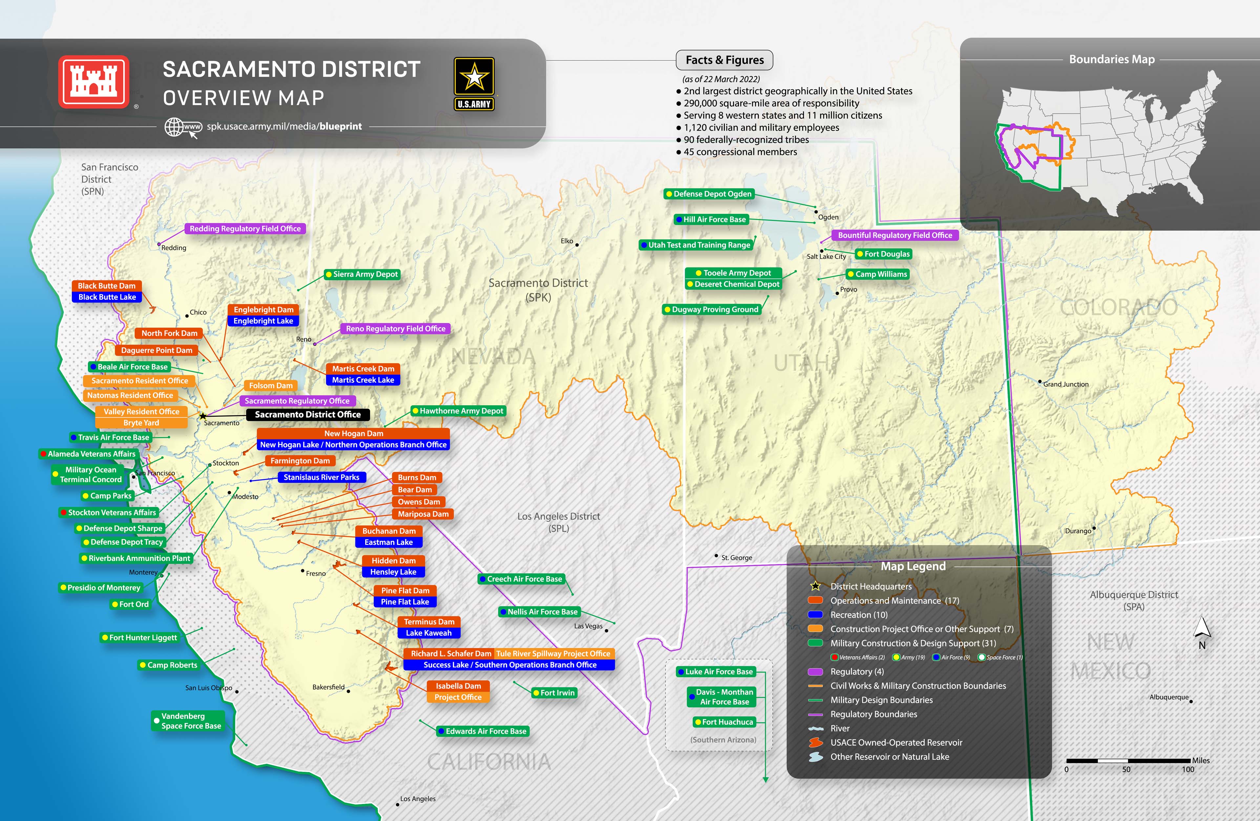1260x821 pixels.
Task: Click the Lake Kaweah label
Action: [429, 633]
